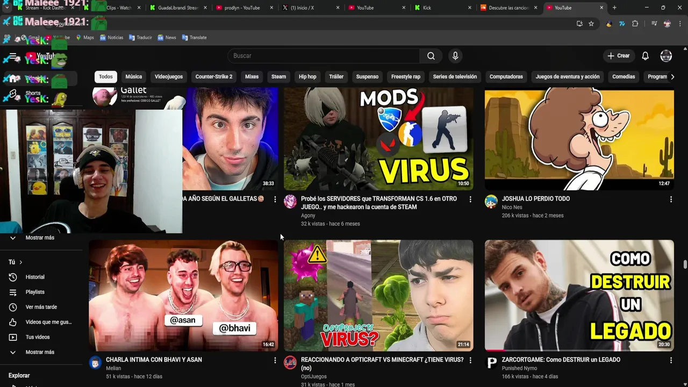688x387 pixels.
Task: Open Punished Nymo channel avatar
Action: point(491,363)
